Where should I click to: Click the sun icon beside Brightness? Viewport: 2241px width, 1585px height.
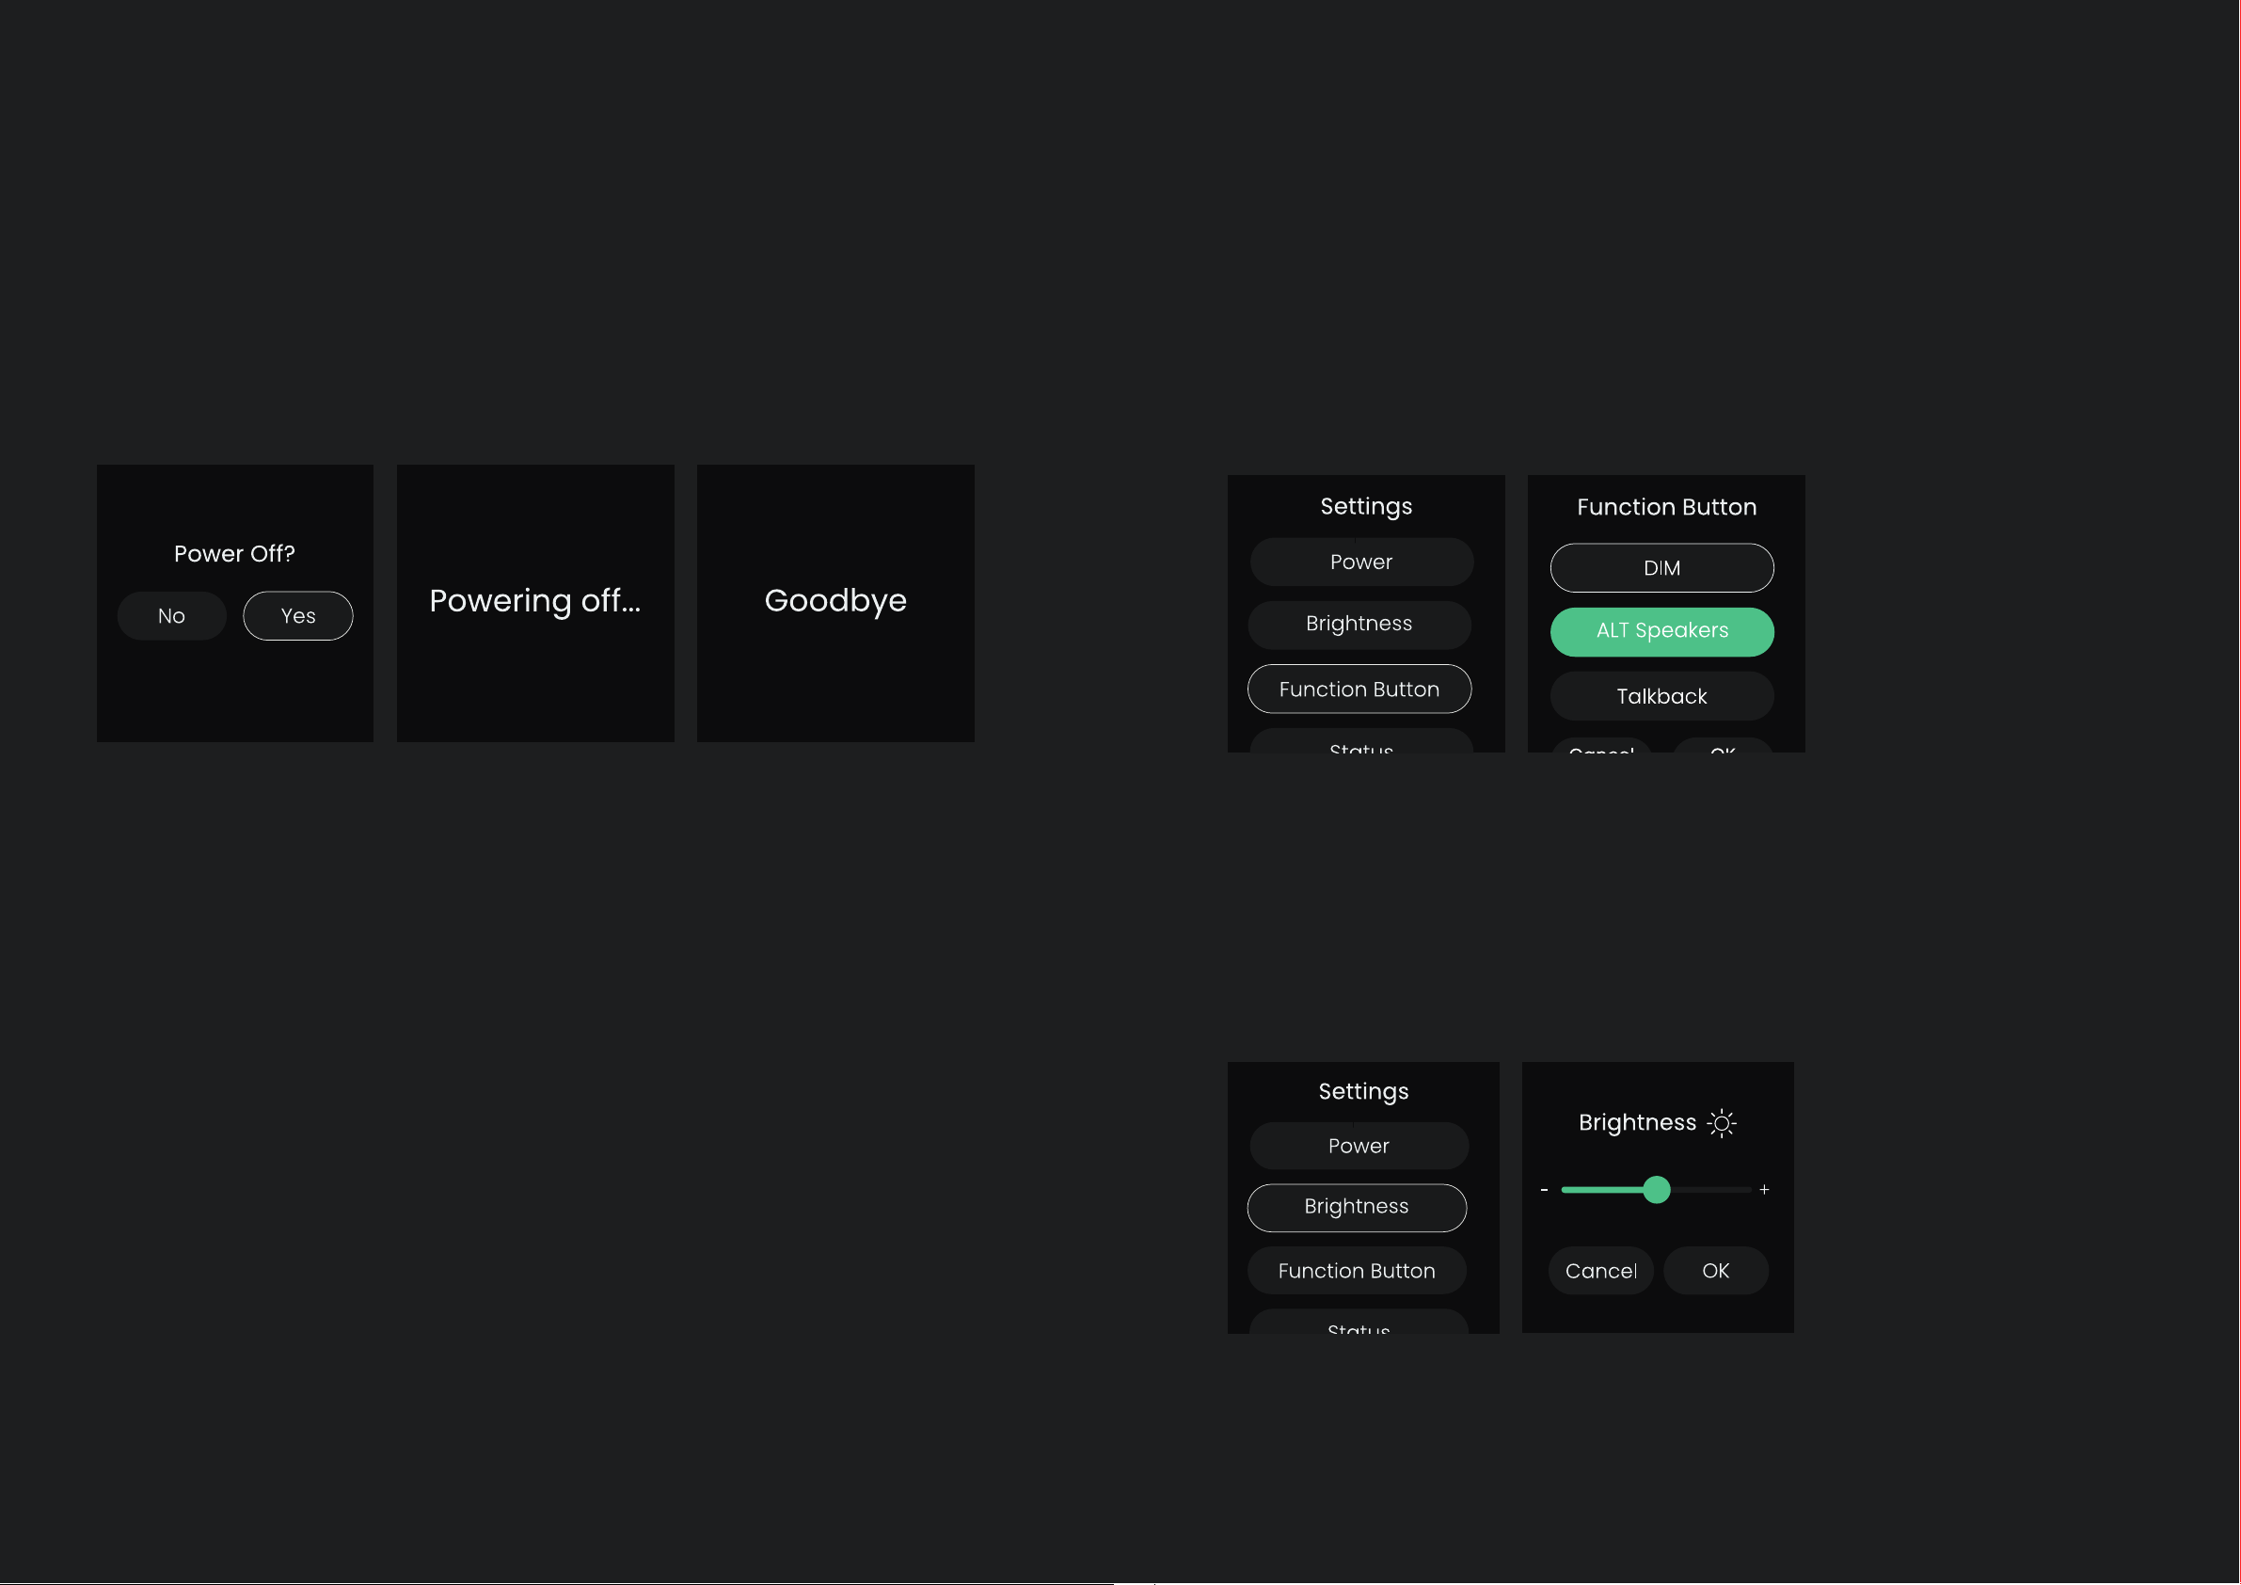[1722, 1123]
